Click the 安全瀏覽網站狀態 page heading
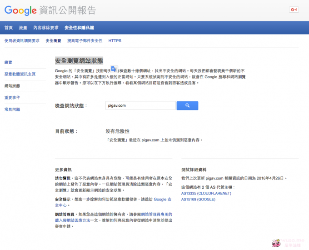Screen dimensions: 309x250 [x=79, y=60]
